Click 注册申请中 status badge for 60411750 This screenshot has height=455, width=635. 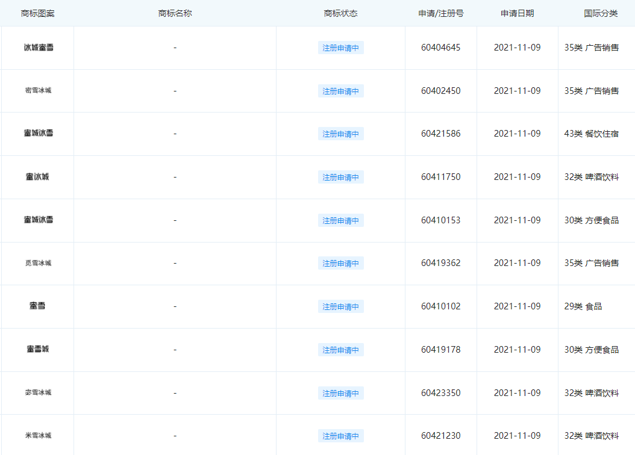[x=340, y=177]
